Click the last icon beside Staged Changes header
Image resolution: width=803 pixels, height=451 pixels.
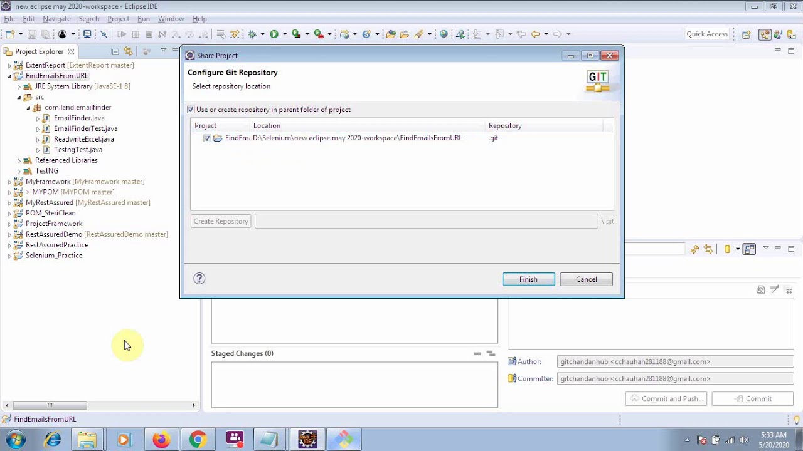pos(491,354)
